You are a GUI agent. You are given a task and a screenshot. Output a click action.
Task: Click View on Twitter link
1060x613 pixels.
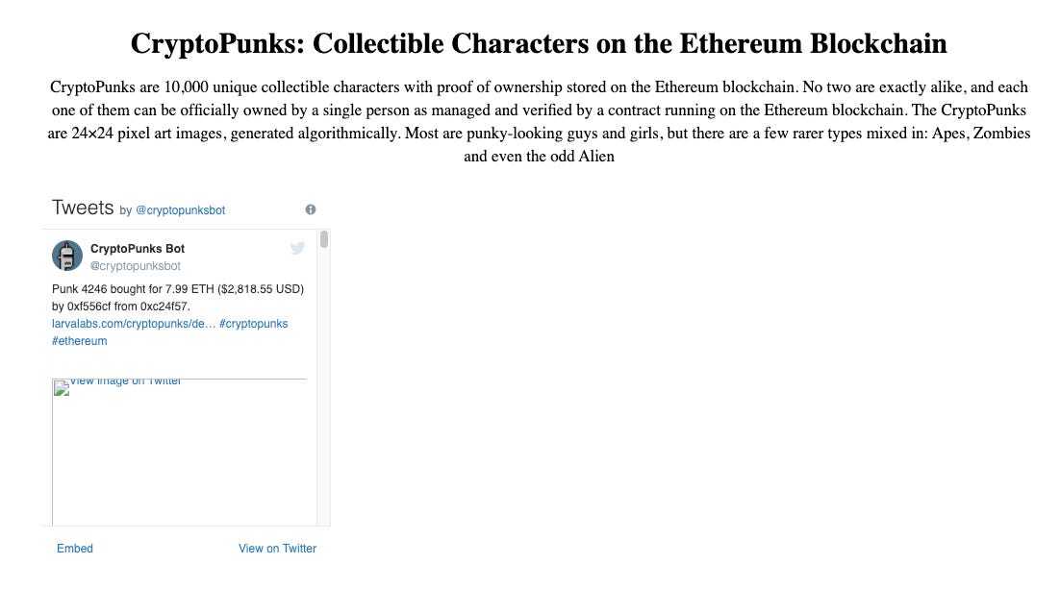point(277,549)
